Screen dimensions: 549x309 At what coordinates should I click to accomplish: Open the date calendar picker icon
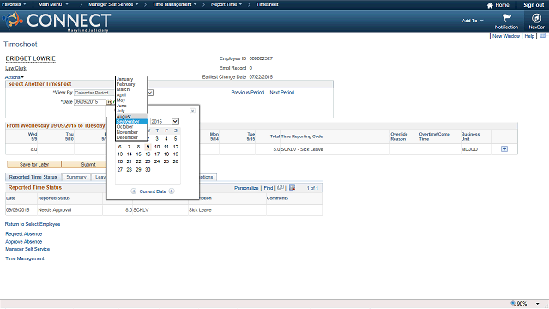109,102
